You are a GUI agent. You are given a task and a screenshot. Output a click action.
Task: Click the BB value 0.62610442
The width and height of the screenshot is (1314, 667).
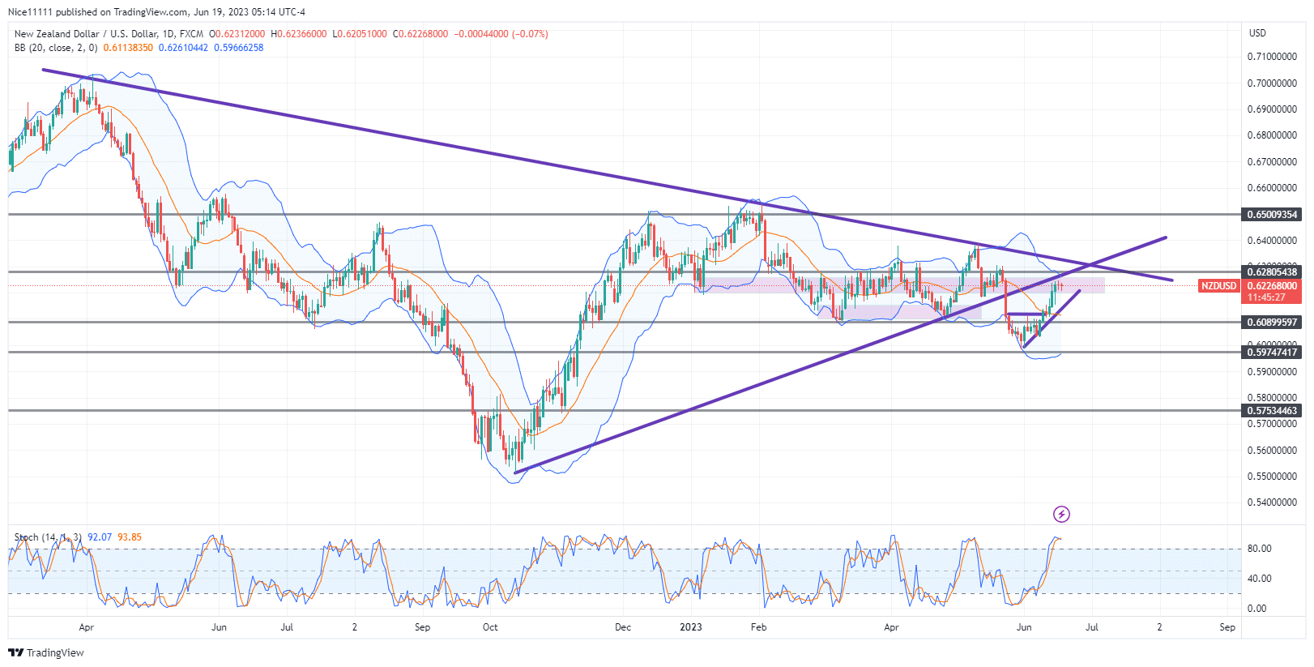coord(183,48)
